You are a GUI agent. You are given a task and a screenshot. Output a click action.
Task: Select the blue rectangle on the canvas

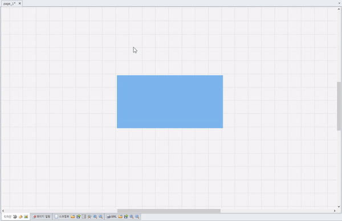[x=170, y=102]
